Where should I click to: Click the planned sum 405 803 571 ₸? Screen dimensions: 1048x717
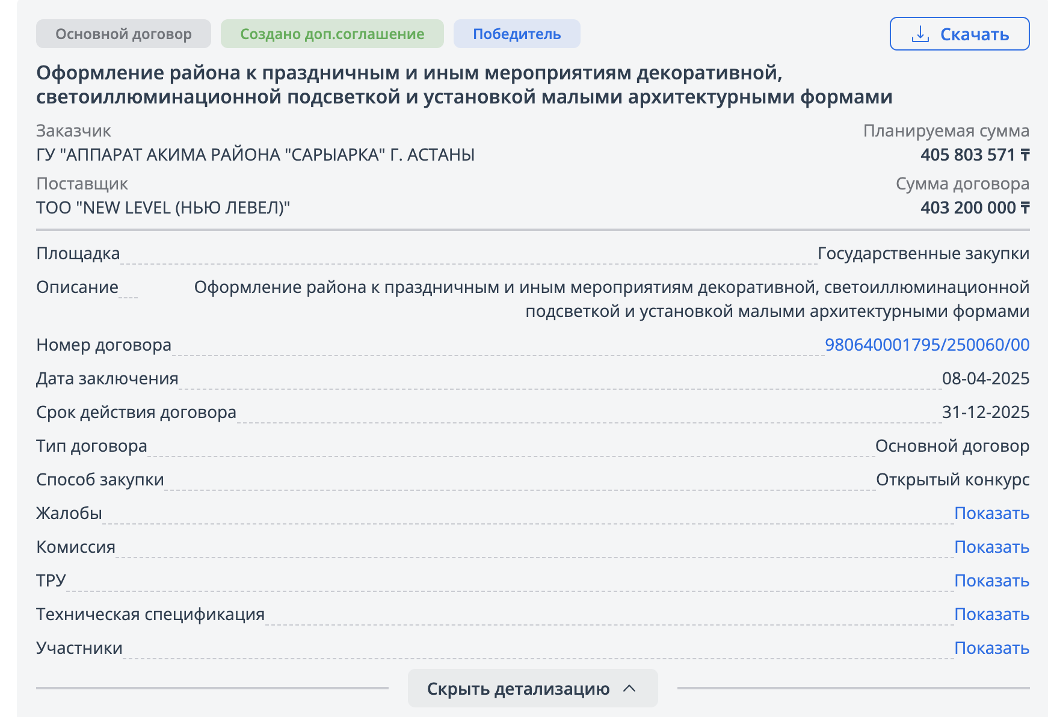click(975, 155)
